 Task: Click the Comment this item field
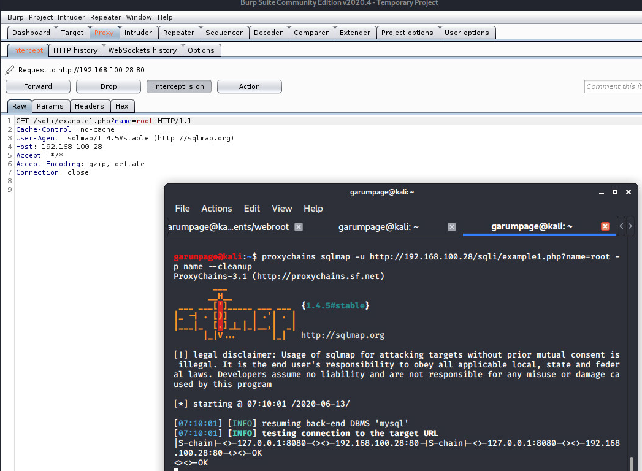point(613,86)
